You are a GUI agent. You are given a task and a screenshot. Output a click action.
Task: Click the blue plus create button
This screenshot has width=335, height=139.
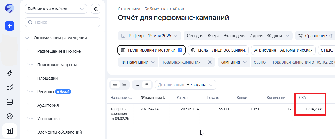10,26
